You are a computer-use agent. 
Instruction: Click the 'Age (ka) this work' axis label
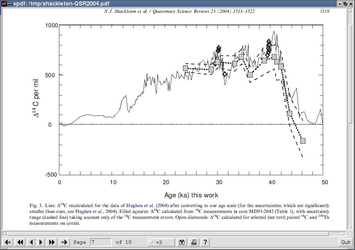pos(191,195)
